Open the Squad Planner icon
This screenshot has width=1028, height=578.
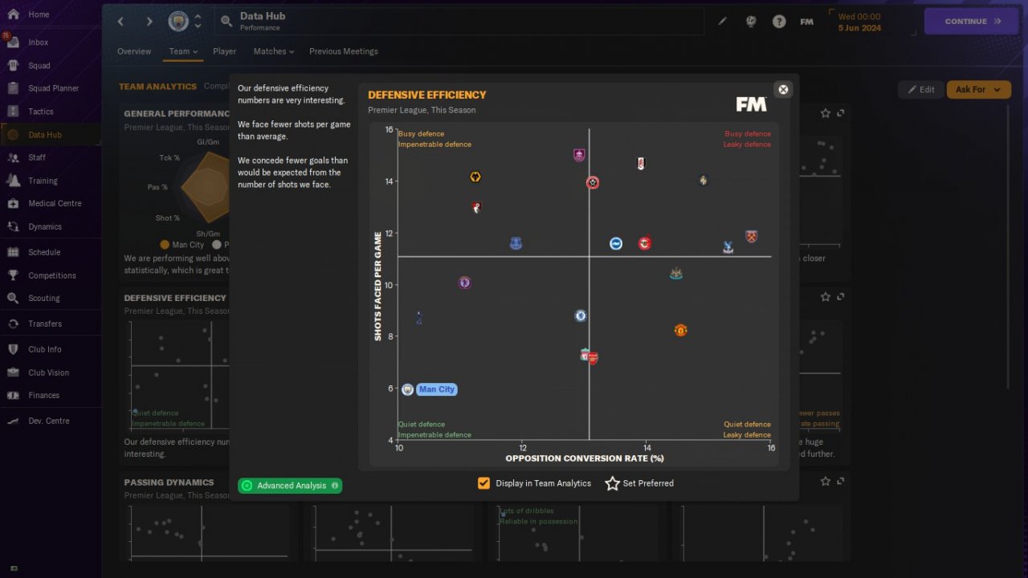(x=13, y=88)
